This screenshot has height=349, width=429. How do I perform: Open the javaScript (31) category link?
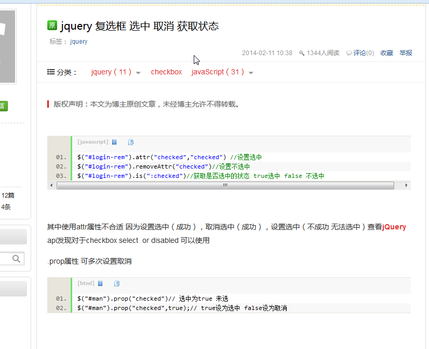[218, 72]
